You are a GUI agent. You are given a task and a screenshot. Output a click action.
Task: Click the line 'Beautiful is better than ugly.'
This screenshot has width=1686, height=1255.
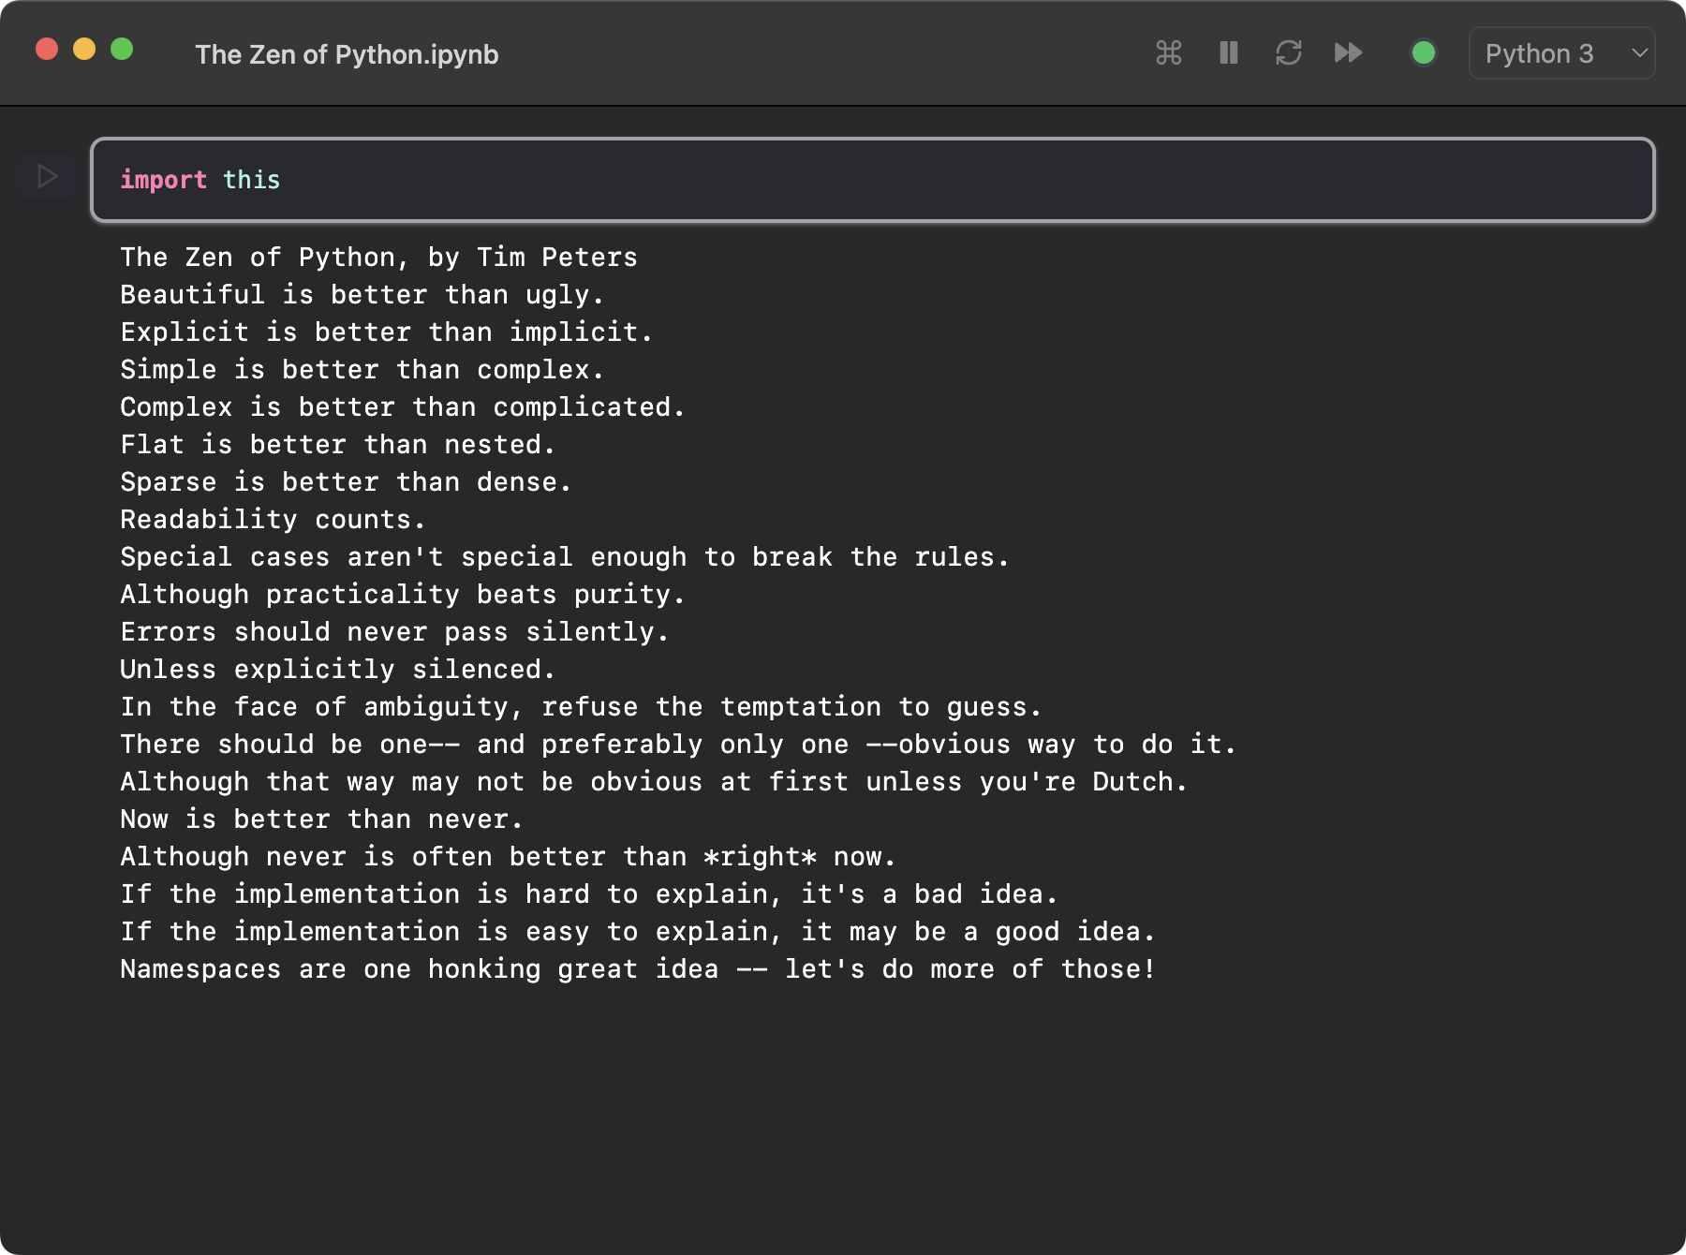point(362,295)
